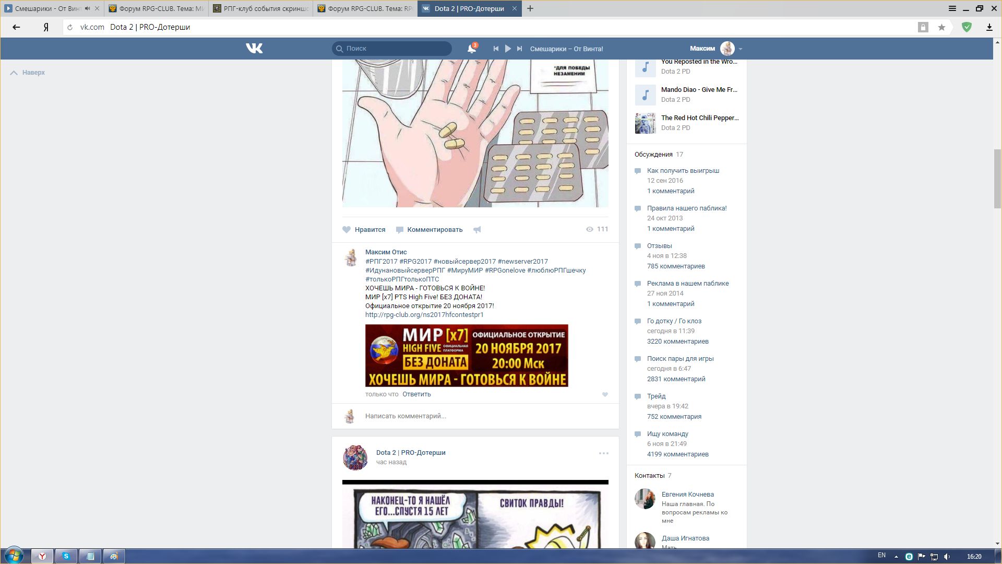Open the browser hamburger menu
This screenshot has width=1002, height=564.
(952, 8)
